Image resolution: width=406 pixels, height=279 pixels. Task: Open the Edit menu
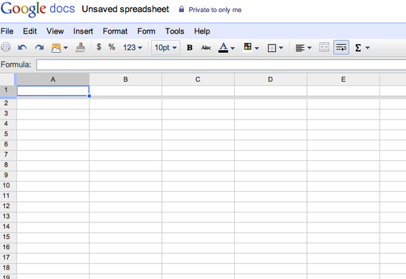coord(30,31)
